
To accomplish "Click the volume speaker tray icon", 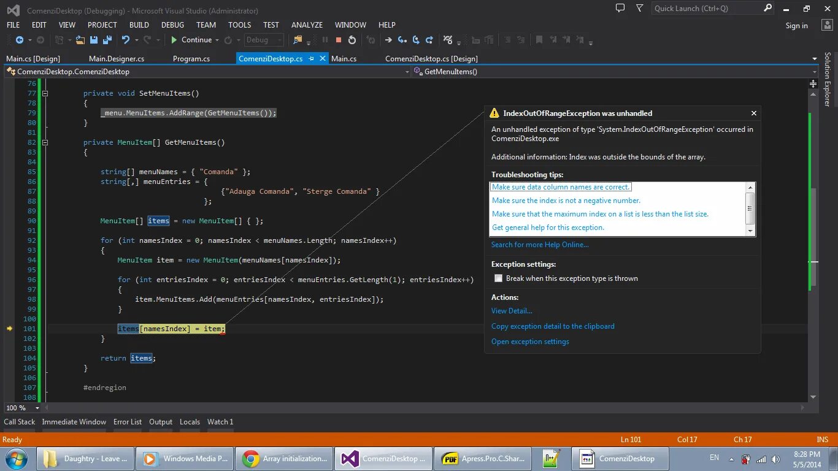I will click(775, 459).
